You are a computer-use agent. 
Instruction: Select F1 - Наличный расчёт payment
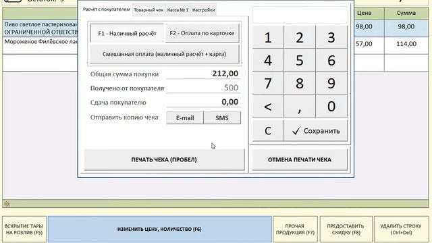coord(127,33)
